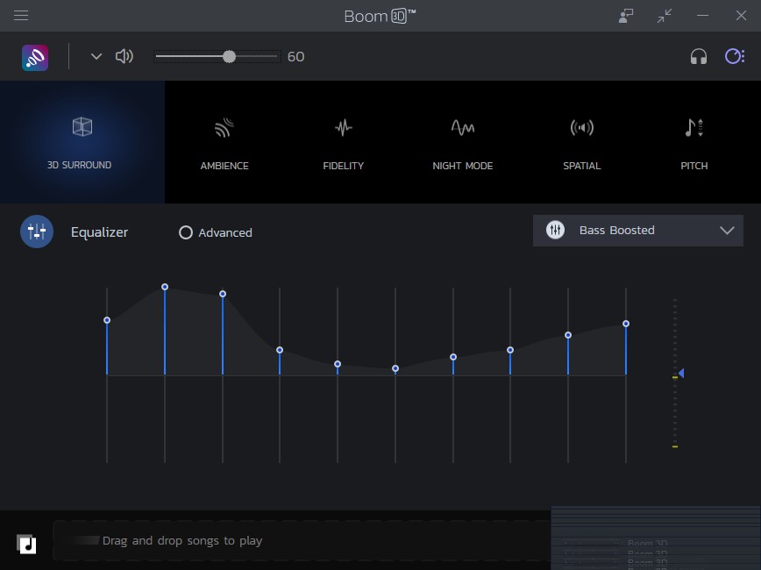Click the third equalizer band handle
761x570 pixels.
pos(223,294)
